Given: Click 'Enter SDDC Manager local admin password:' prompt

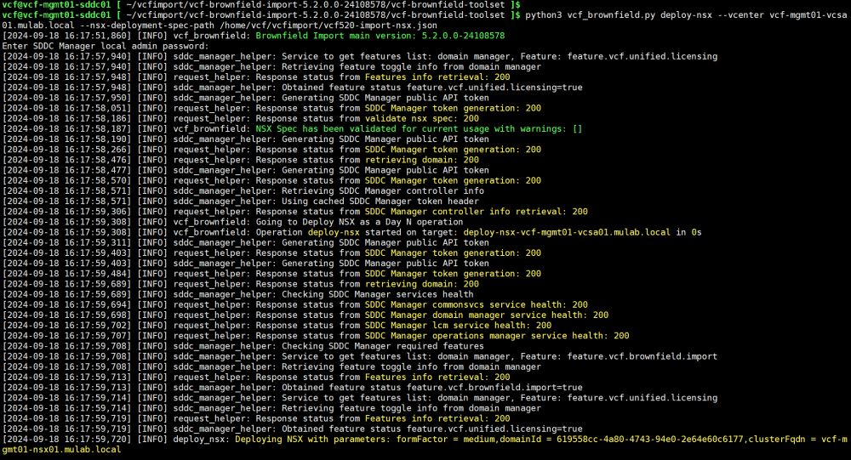Looking at the screenshot, I should click(106, 46).
